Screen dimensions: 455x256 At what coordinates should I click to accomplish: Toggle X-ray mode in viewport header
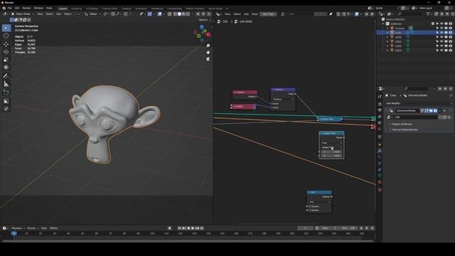pyautogui.click(x=169, y=14)
